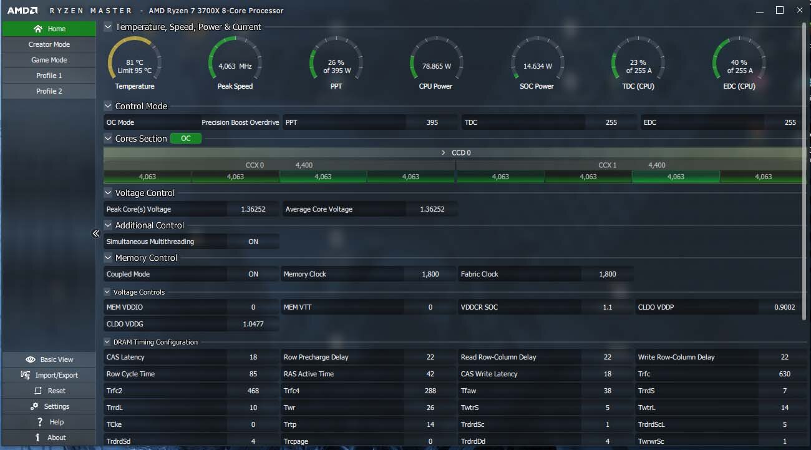Click CAS Latency value 18
This screenshot has height=450, width=811.
[x=253, y=357]
